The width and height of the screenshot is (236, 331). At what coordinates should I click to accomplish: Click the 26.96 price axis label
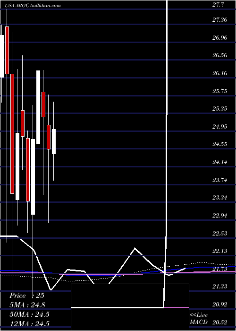pyautogui.click(x=219, y=37)
